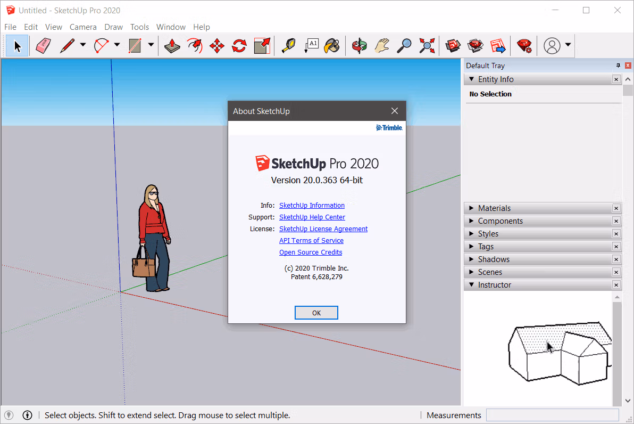The width and height of the screenshot is (634, 424).
Task: Open the Camera menu
Action: 83,27
